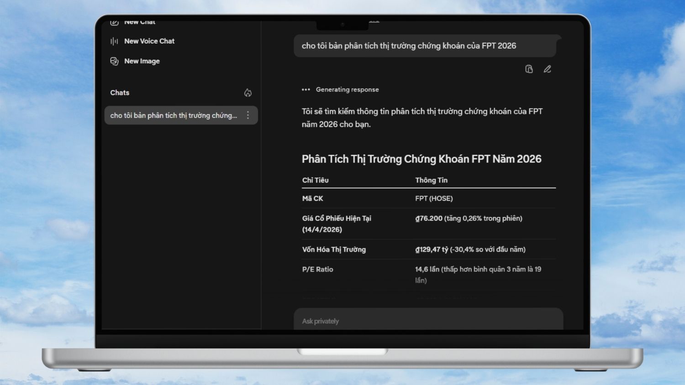This screenshot has height=385, width=685.
Task: Click the Generating response dots indicator
Action: [306, 89]
